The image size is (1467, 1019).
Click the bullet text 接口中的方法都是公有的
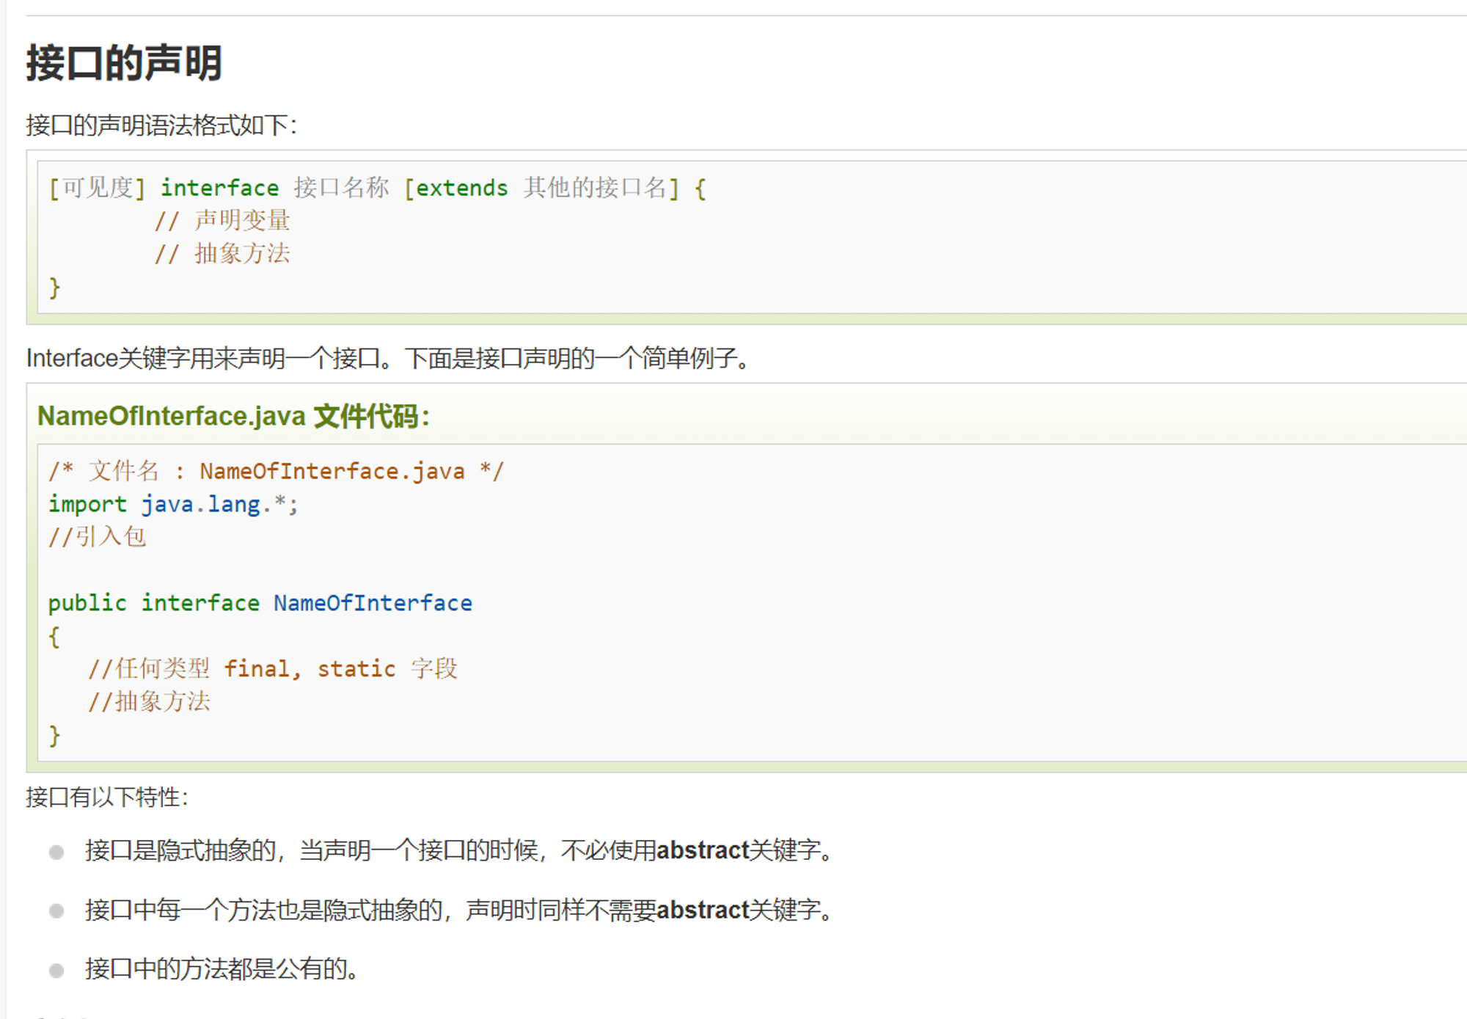(222, 969)
